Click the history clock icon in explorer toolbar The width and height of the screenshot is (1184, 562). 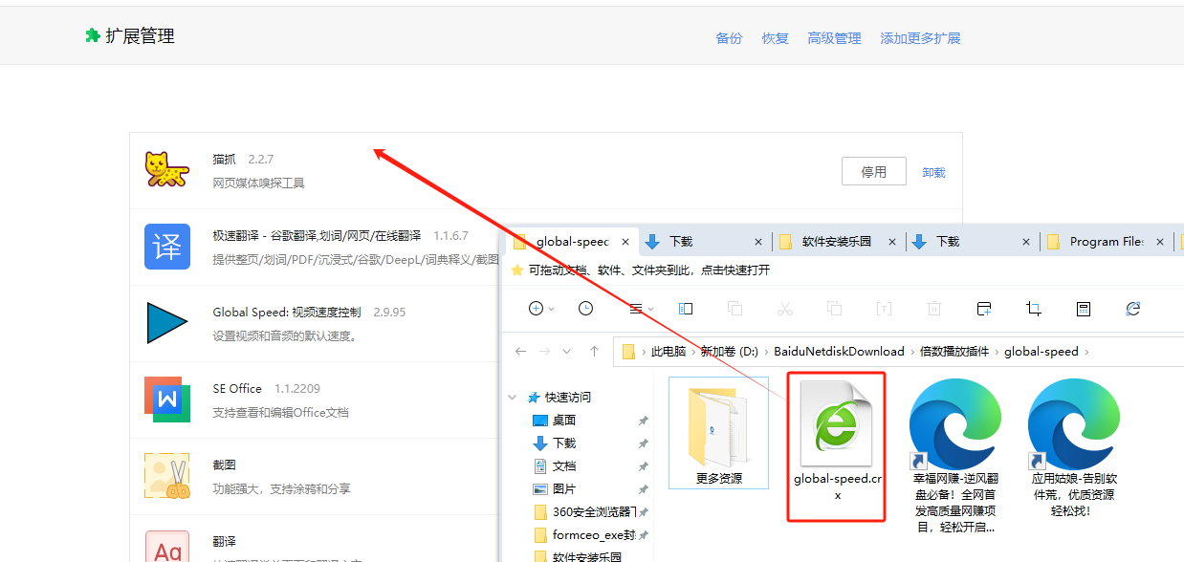(585, 308)
